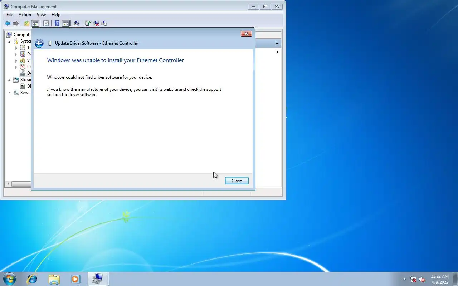This screenshot has width=458, height=286.
Task: Select the Performance icon in tree
Action: (23, 67)
